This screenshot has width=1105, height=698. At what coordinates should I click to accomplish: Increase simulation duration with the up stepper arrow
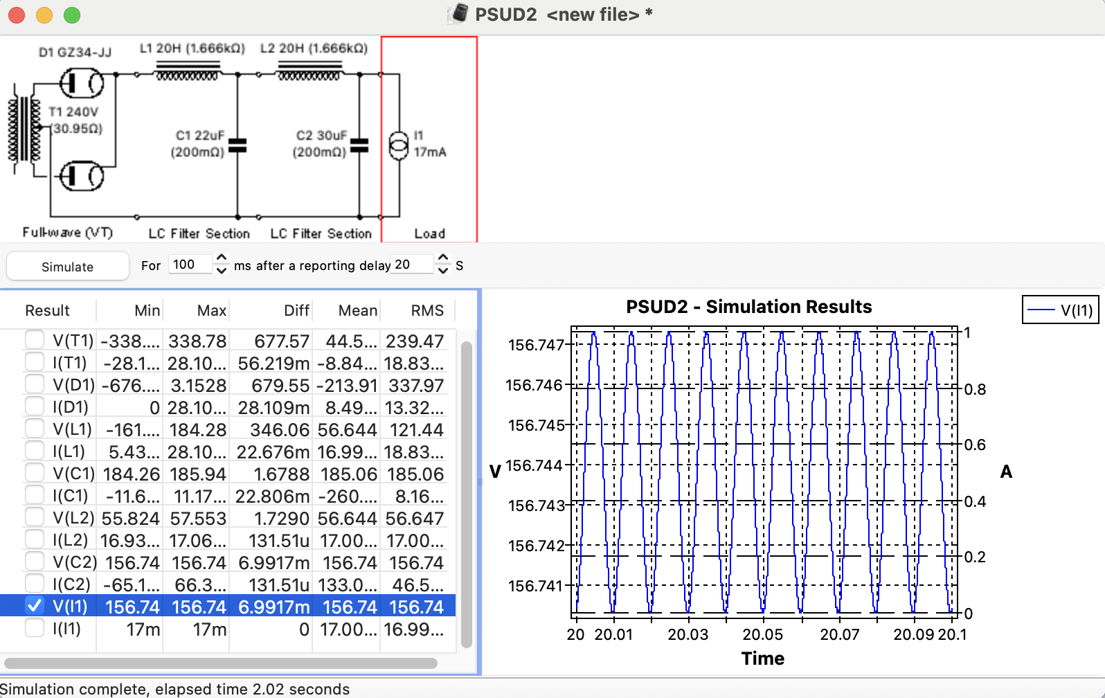pyautogui.click(x=222, y=258)
